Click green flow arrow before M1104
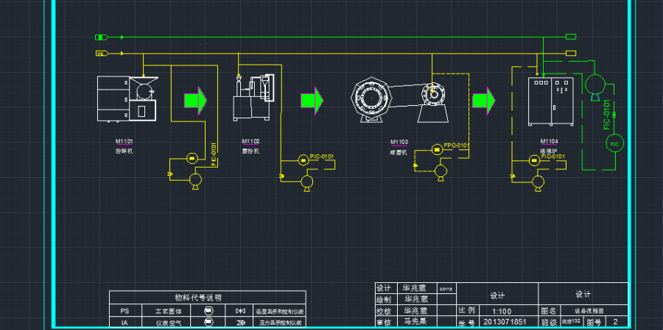Viewport: 663px width, 330px height. pyautogui.click(x=484, y=101)
